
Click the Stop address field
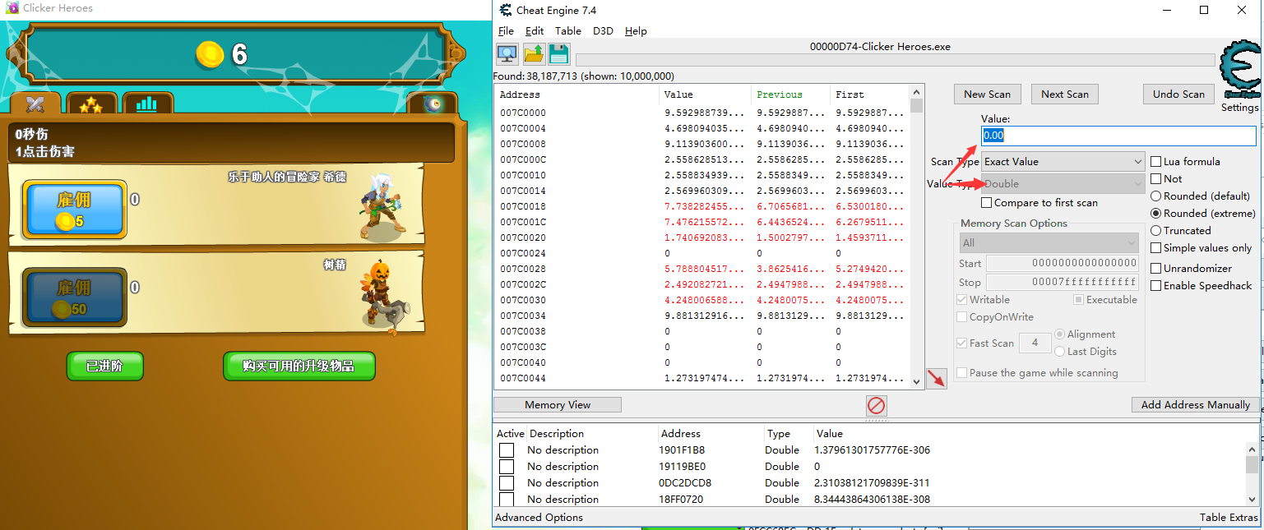point(1063,283)
